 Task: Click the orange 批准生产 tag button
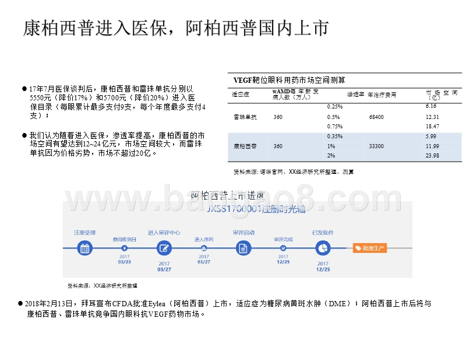coord(370,249)
